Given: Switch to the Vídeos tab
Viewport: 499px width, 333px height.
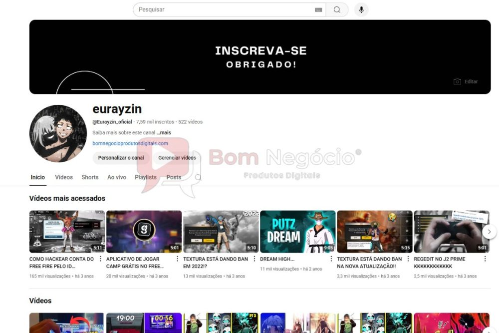Looking at the screenshot, I should [x=64, y=177].
